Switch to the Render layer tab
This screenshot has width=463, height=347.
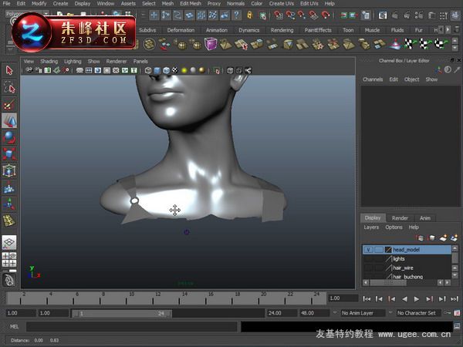pyautogui.click(x=400, y=218)
